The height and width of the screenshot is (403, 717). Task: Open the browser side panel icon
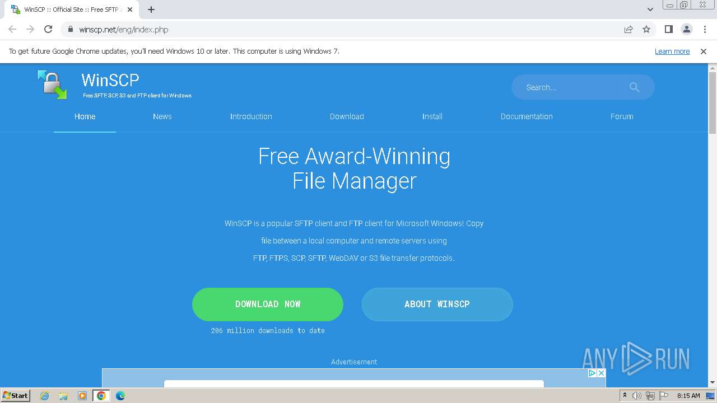(669, 30)
